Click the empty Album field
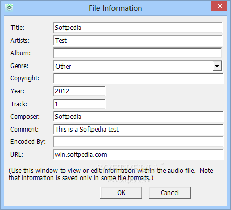The width and height of the screenshot is (231, 210). click(x=138, y=53)
